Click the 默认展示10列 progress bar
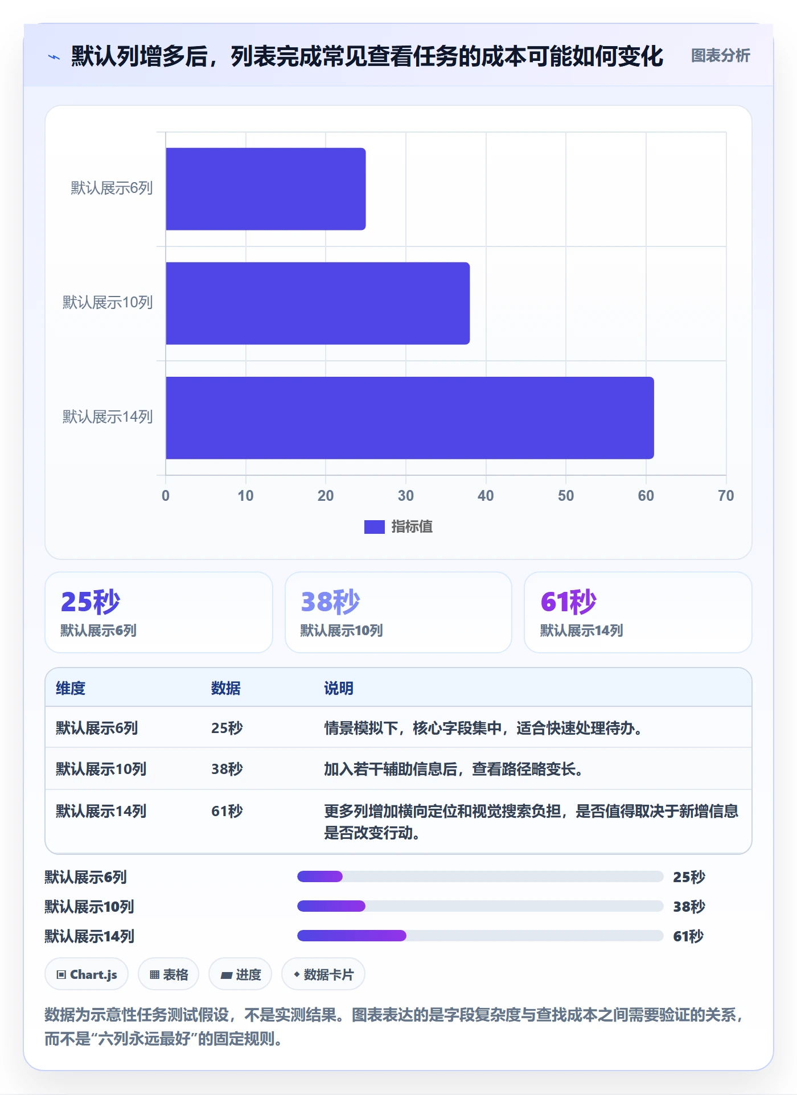The width and height of the screenshot is (797, 1095). (x=480, y=906)
